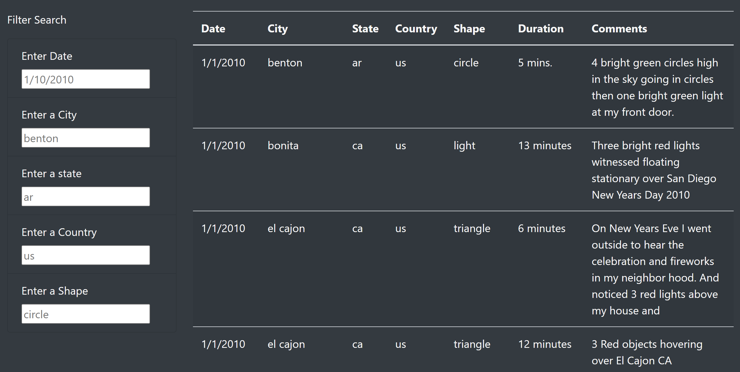Viewport: 740px width, 372px height.
Task: Click the Enter a Shape text box
Action: 85,314
